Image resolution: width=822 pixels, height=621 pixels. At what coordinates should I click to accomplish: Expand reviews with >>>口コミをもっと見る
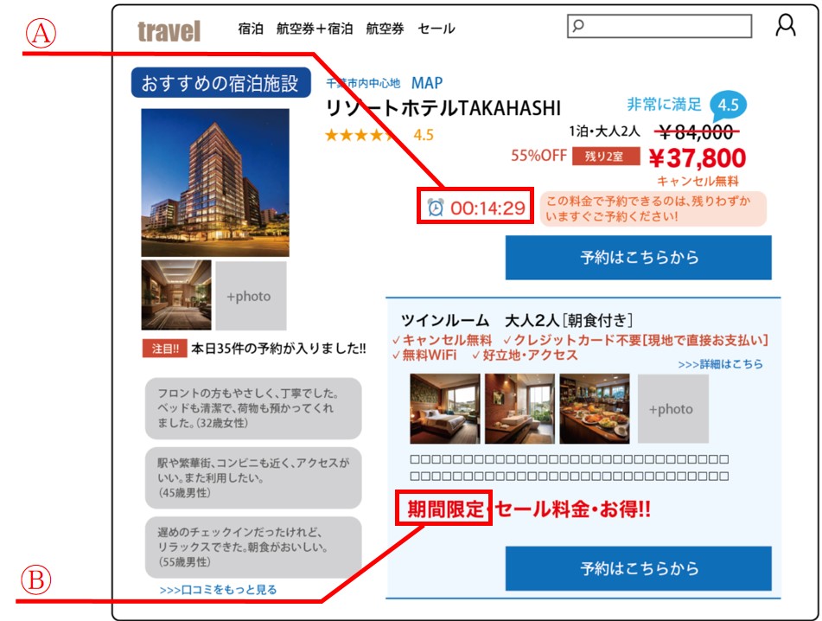pos(218,590)
